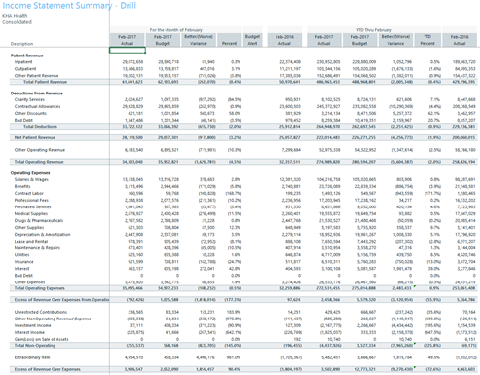Select the Unrestricted Contributions row label
The width and height of the screenshot is (480, 375).
pos(41,312)
